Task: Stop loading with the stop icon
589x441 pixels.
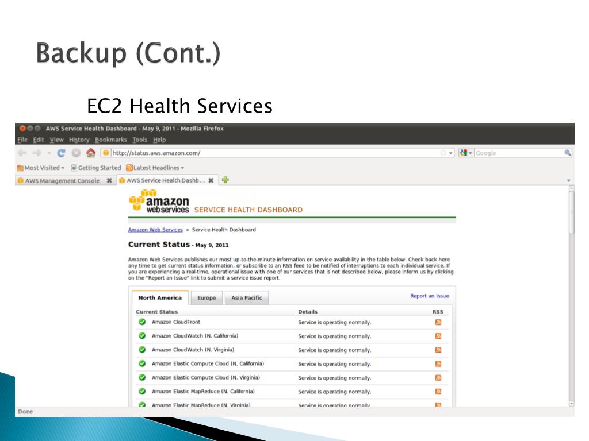Action: click(76, 153)
